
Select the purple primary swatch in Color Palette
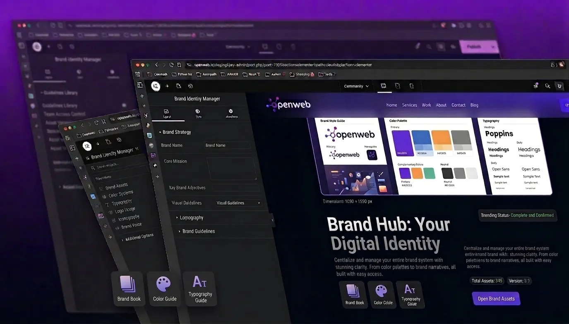[x=401, y=143]
